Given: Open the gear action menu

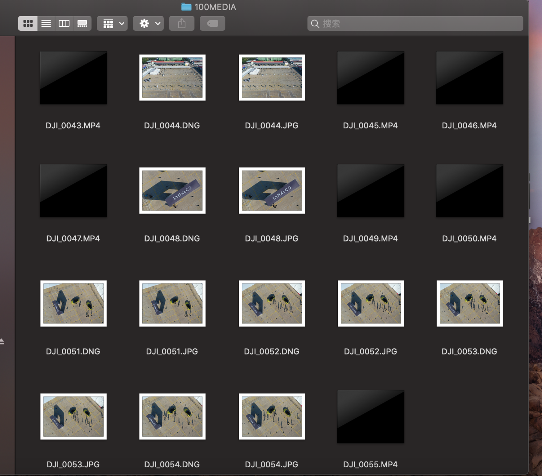Looking at the screenshot, I should pos(148,23).
